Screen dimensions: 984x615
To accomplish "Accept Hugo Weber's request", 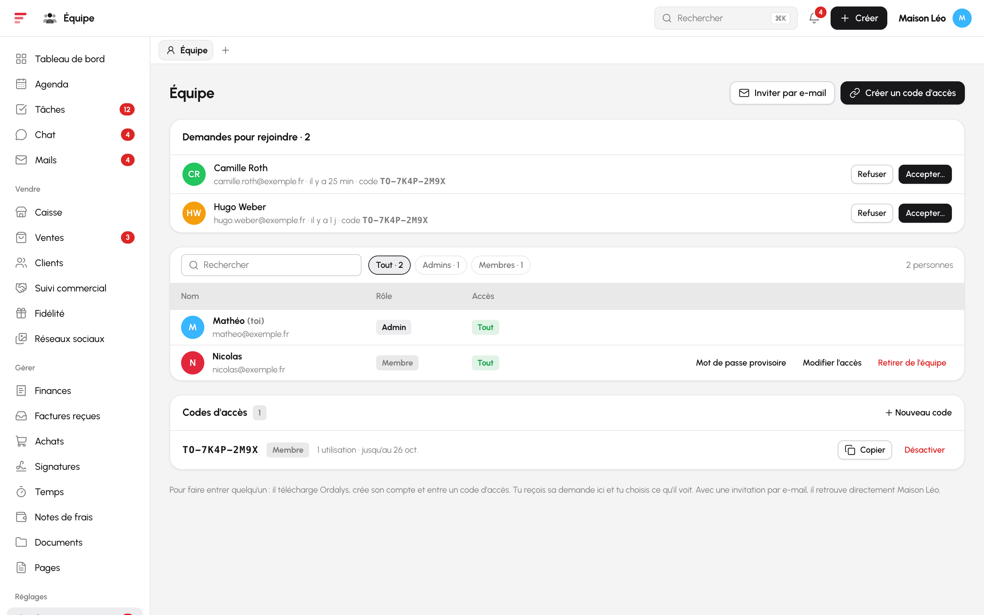I will (925, 213).
